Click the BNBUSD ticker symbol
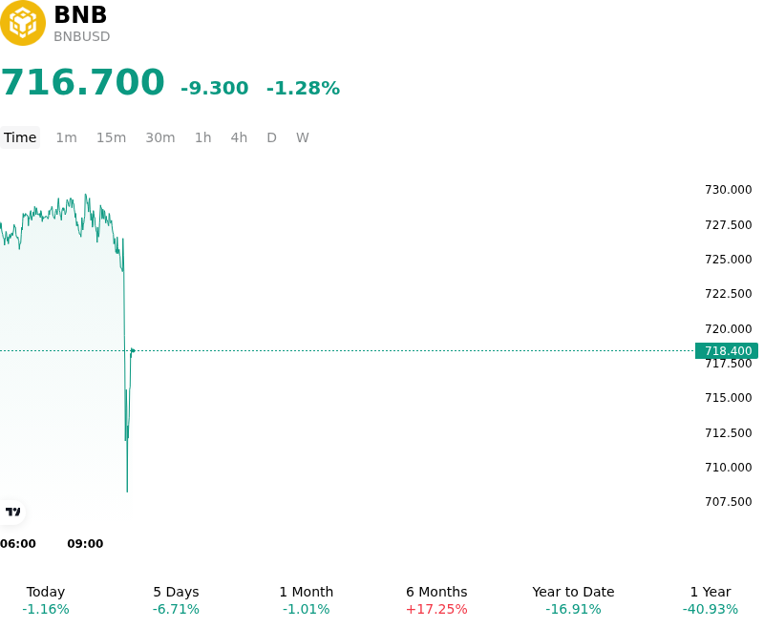The image size is (764, 628). click(82, 36)
